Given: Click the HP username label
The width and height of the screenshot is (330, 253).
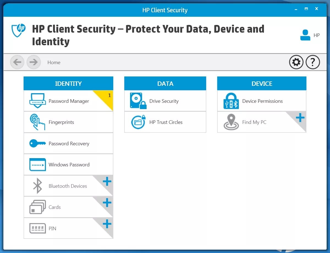Looking at the screenshot, I should [317, 35].
